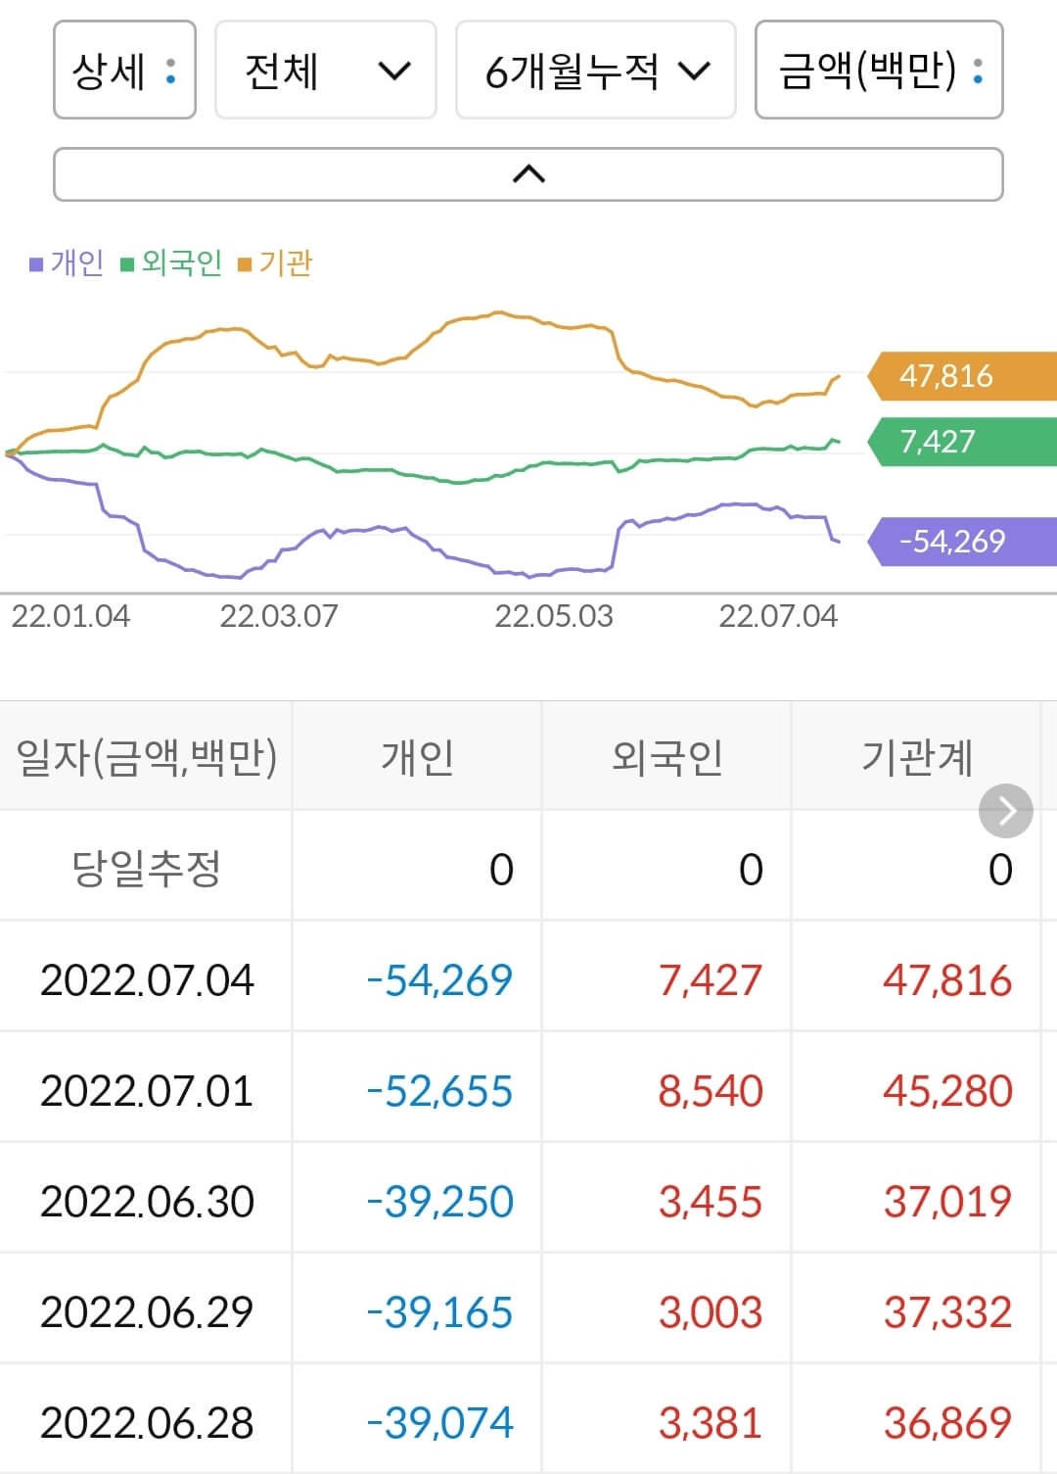This screenshot has height=1474, width=1057.
Task: Collapse the chart with the chevron bar
Action: click(x=528, y=173)
